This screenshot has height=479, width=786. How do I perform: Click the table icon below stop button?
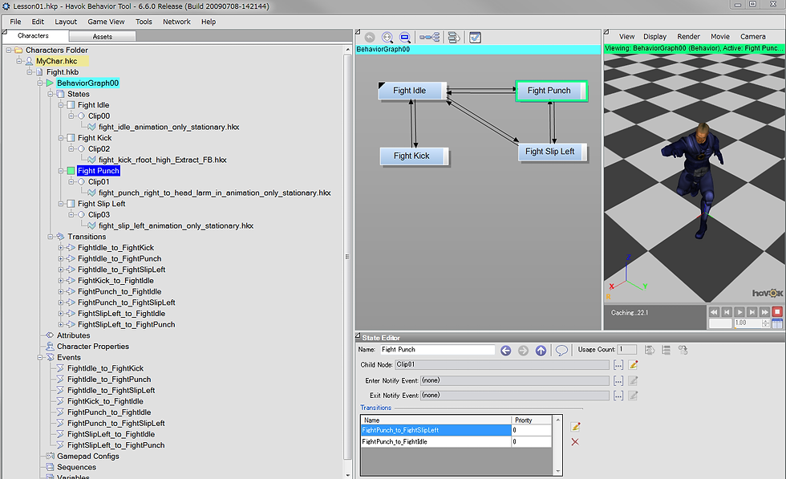tap(777, 323)
